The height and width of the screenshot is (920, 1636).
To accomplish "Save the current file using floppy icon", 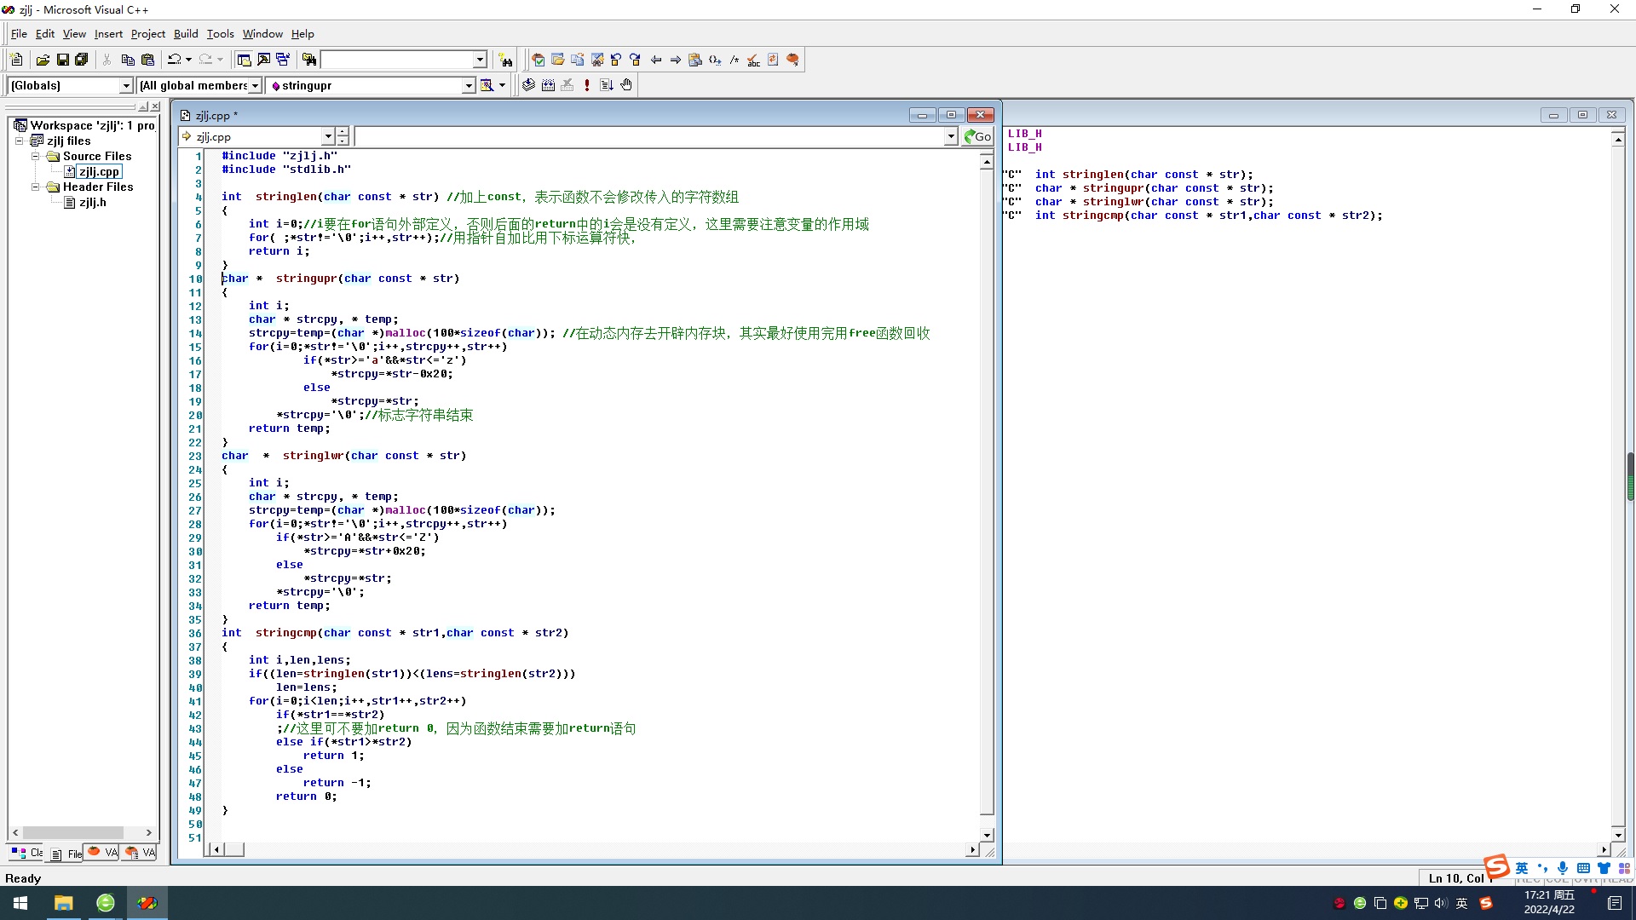I will pos(62,60).
